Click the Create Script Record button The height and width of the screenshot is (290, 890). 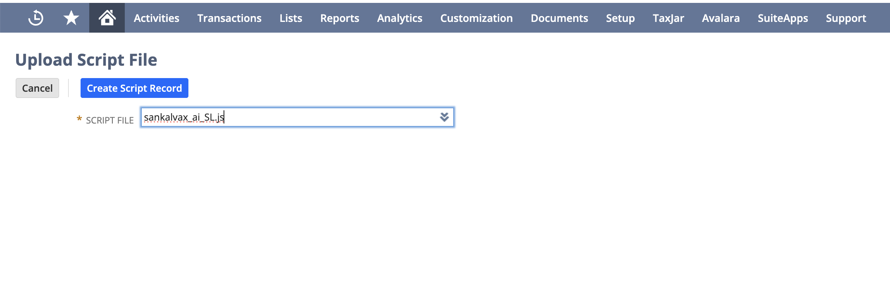[x=134, y=88]
